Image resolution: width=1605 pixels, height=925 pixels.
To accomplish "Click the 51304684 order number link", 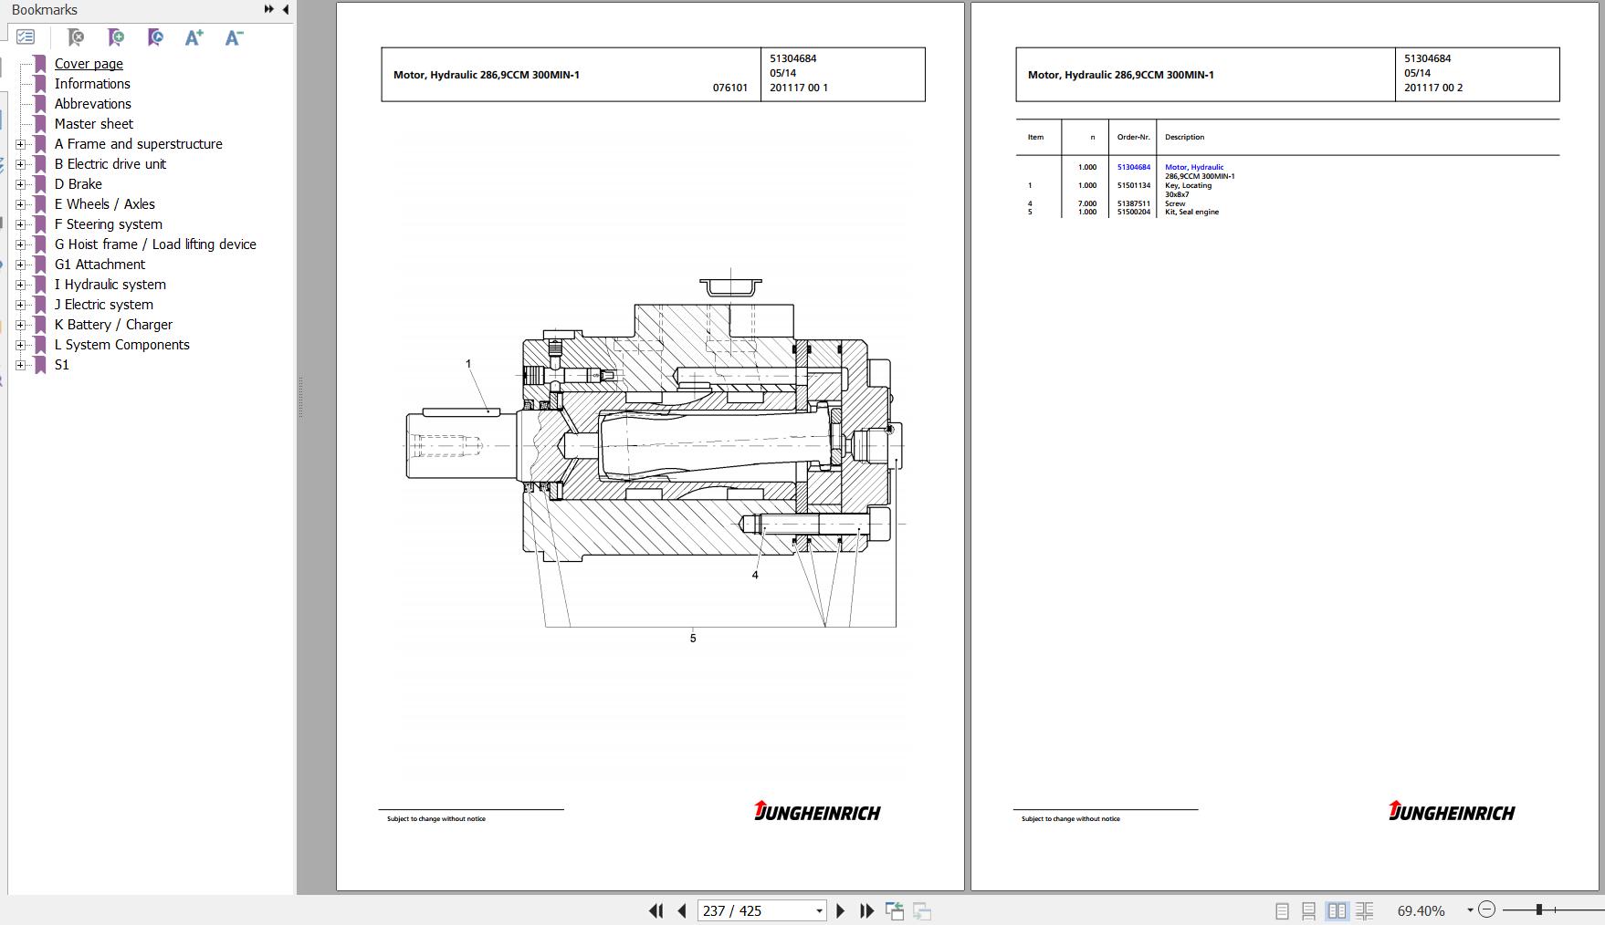I will pyautogui.click(x=1133, y=167).
